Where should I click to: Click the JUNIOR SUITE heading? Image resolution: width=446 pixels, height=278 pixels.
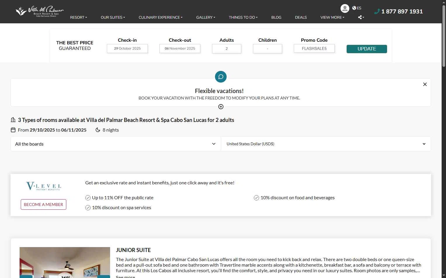[133, 250]
